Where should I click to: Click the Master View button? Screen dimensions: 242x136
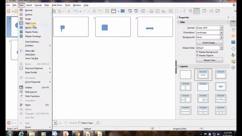point(209,60)
